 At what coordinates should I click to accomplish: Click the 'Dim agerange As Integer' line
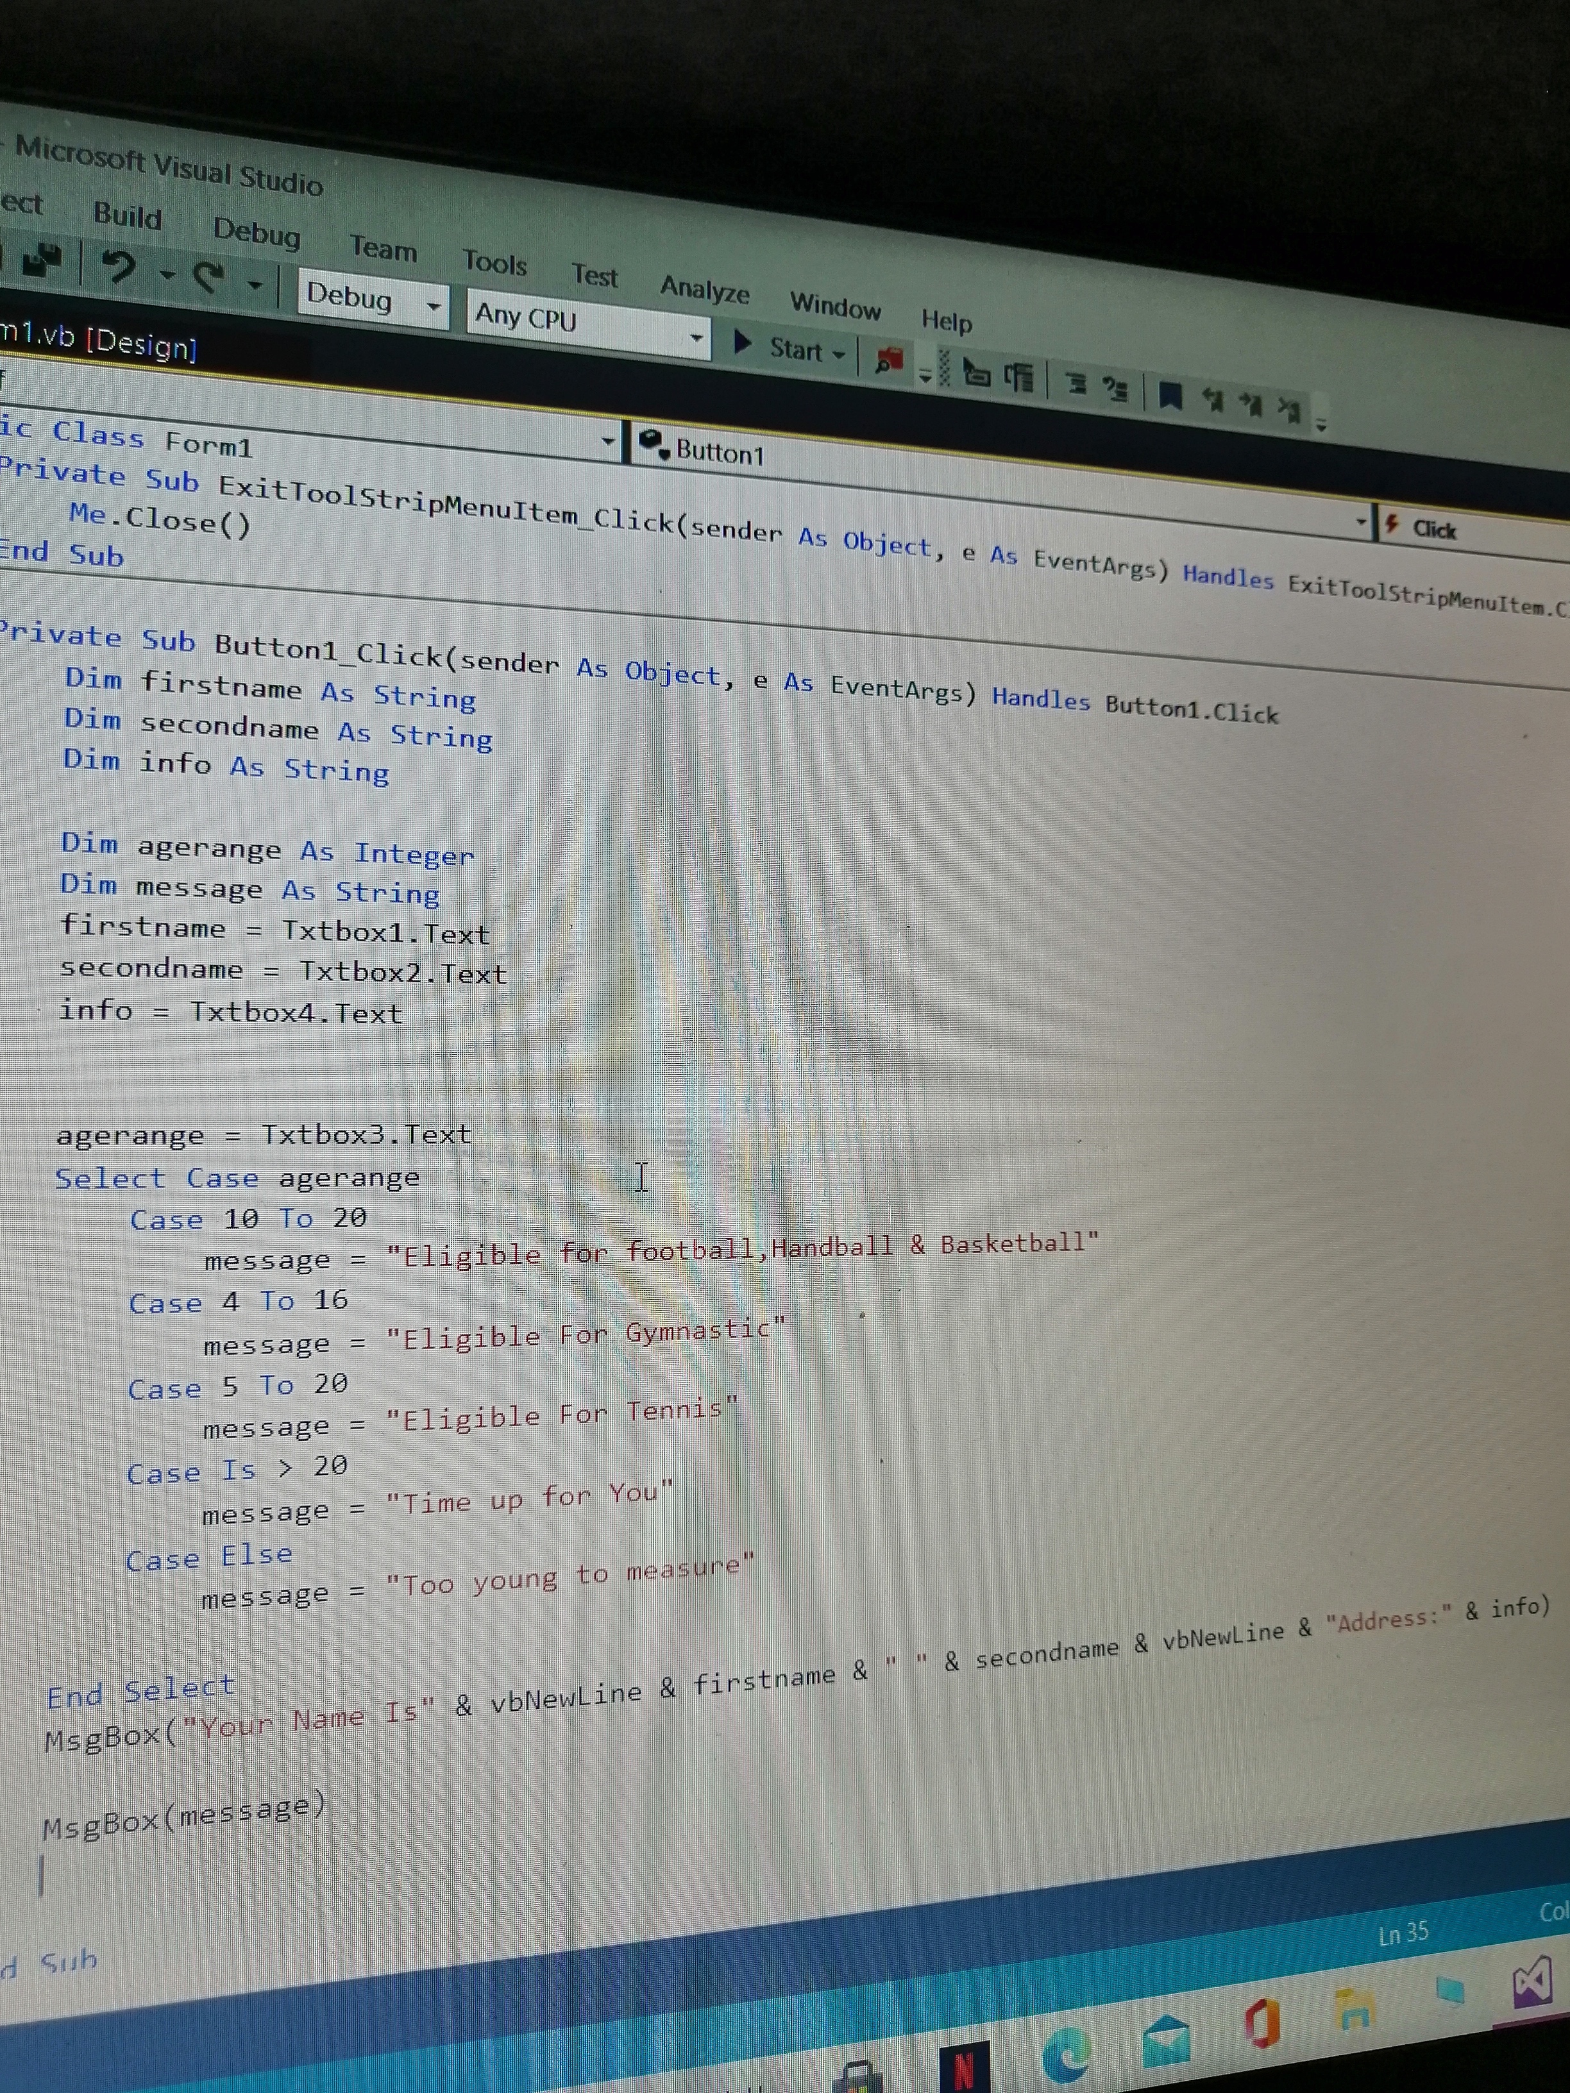[268, 849]
